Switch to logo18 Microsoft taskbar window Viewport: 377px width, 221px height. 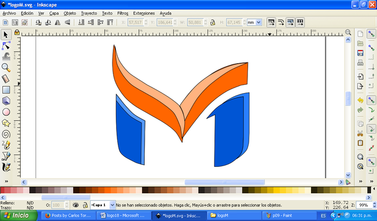(124, 216)
